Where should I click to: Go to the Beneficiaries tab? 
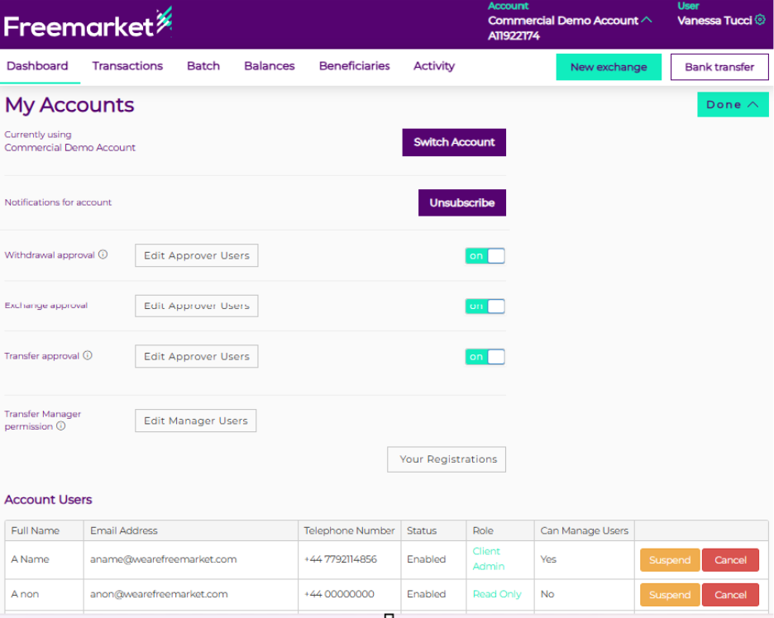354,66
